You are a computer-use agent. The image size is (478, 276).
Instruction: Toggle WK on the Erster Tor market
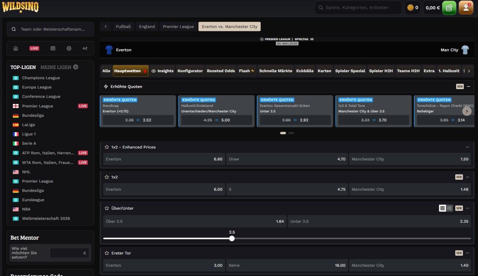coord(459,253)
